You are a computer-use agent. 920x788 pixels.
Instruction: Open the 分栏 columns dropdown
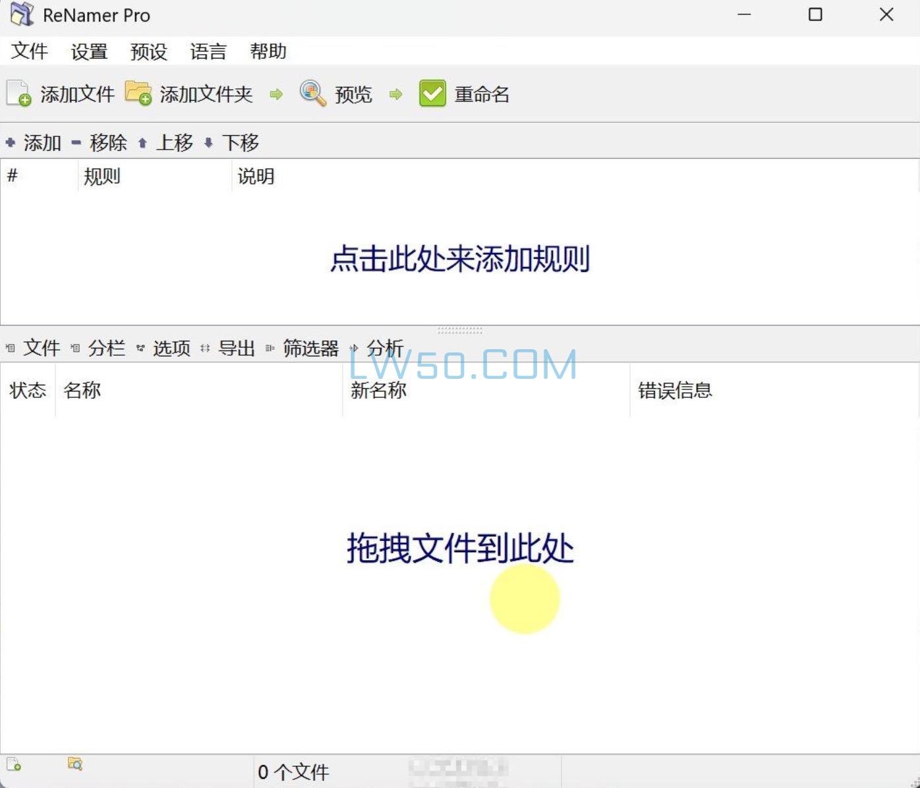pyautogui.click(x=98, y=347)
